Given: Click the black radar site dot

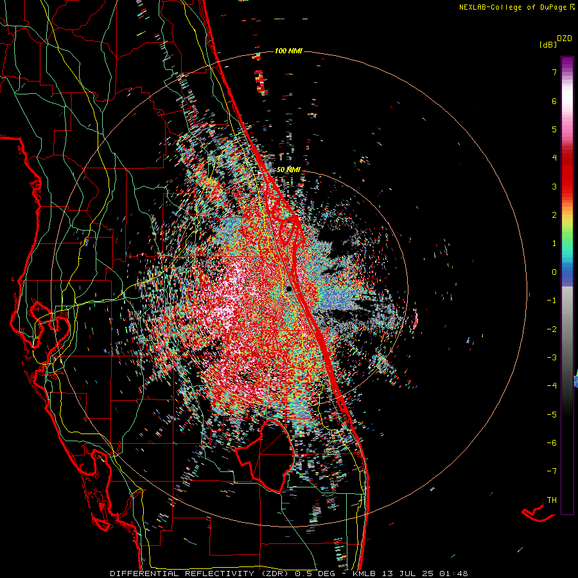Looking at the screenshot, I should tap(290, 288).
